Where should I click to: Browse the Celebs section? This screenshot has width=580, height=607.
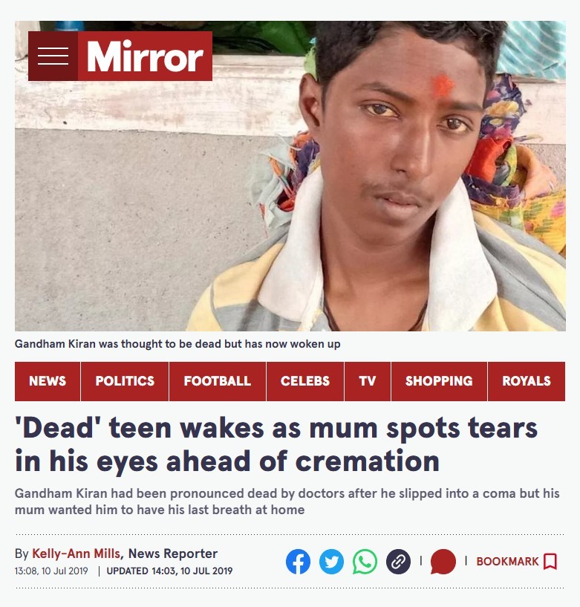click(x=305, y=381)
